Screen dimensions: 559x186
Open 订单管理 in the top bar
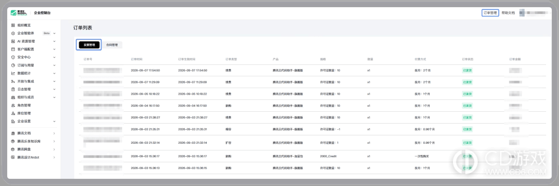tap(490, 13)
